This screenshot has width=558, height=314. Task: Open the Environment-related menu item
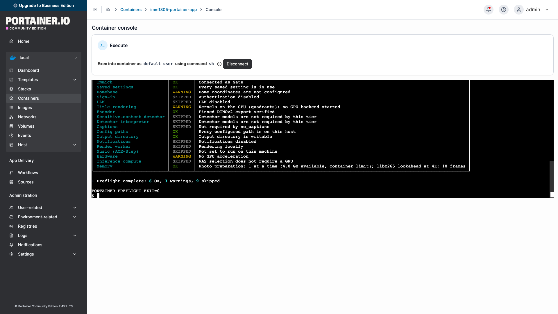coord(44,217)
